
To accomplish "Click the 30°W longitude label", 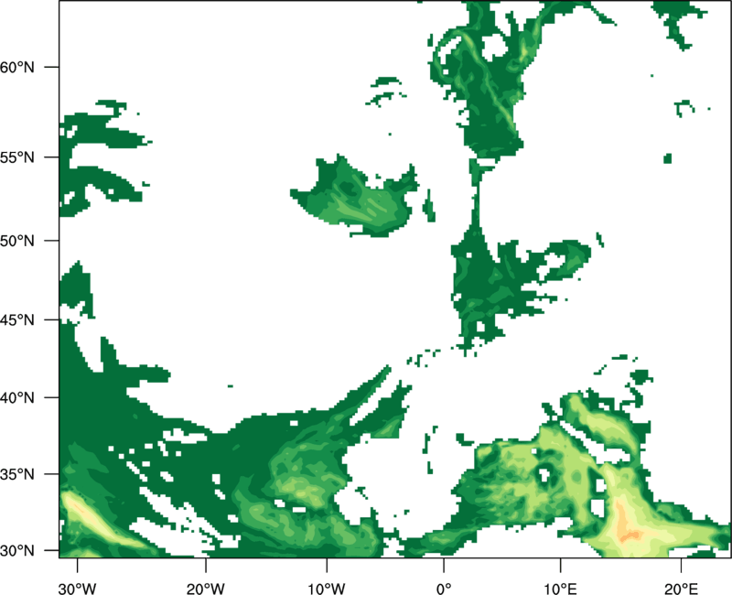I will click(77, 589).
